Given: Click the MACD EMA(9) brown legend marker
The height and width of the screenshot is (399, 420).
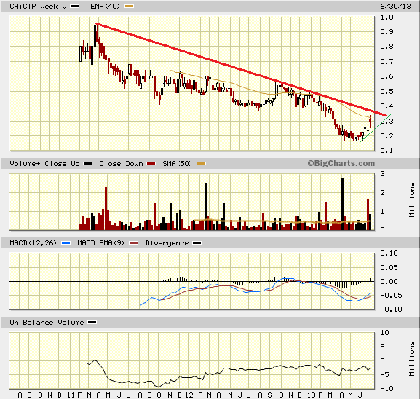Looking at the screenshot, I should 134,243.
